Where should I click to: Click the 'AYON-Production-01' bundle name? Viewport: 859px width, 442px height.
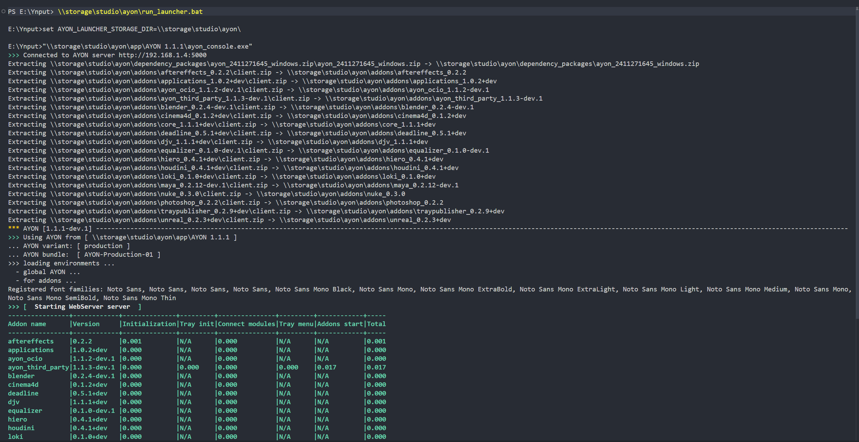[118, 254]
